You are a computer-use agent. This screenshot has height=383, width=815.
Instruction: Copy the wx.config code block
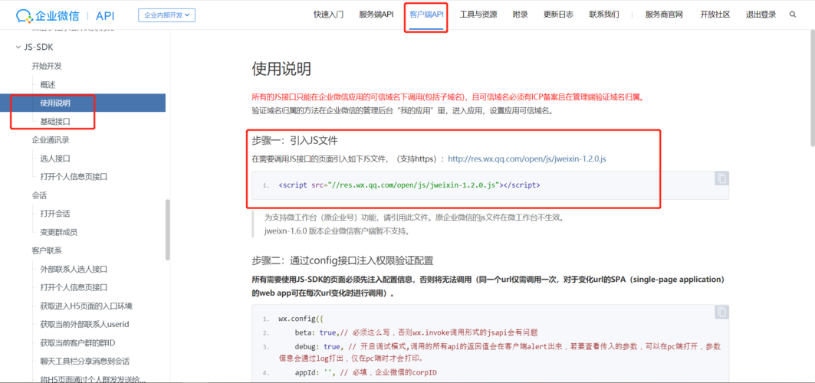721,312
